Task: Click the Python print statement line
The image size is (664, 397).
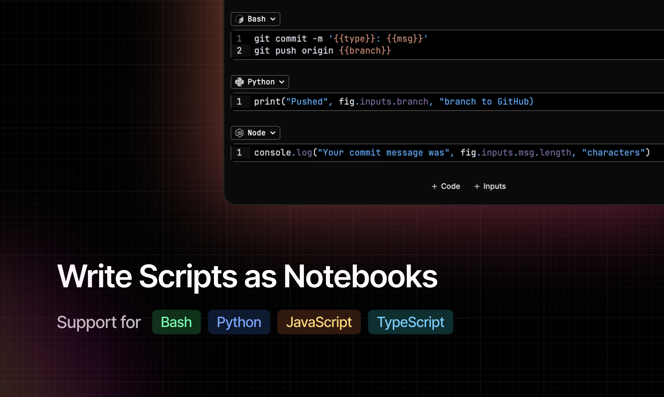Action: pos(394,102)
